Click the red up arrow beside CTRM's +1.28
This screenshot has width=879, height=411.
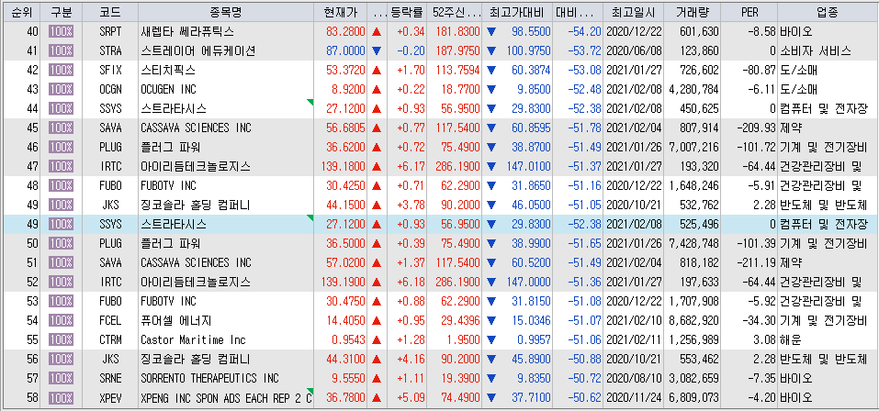[x=377, y=339]
